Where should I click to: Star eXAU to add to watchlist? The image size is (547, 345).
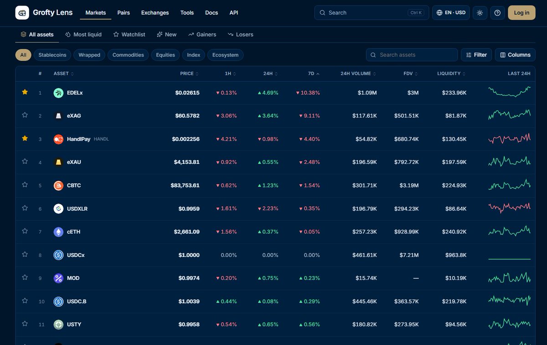25,162
